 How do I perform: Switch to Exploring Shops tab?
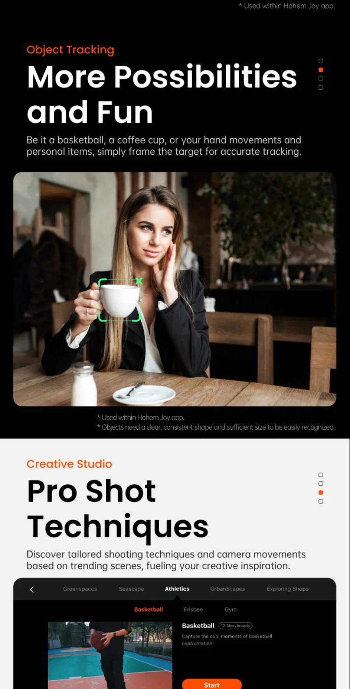coord(288,589)
